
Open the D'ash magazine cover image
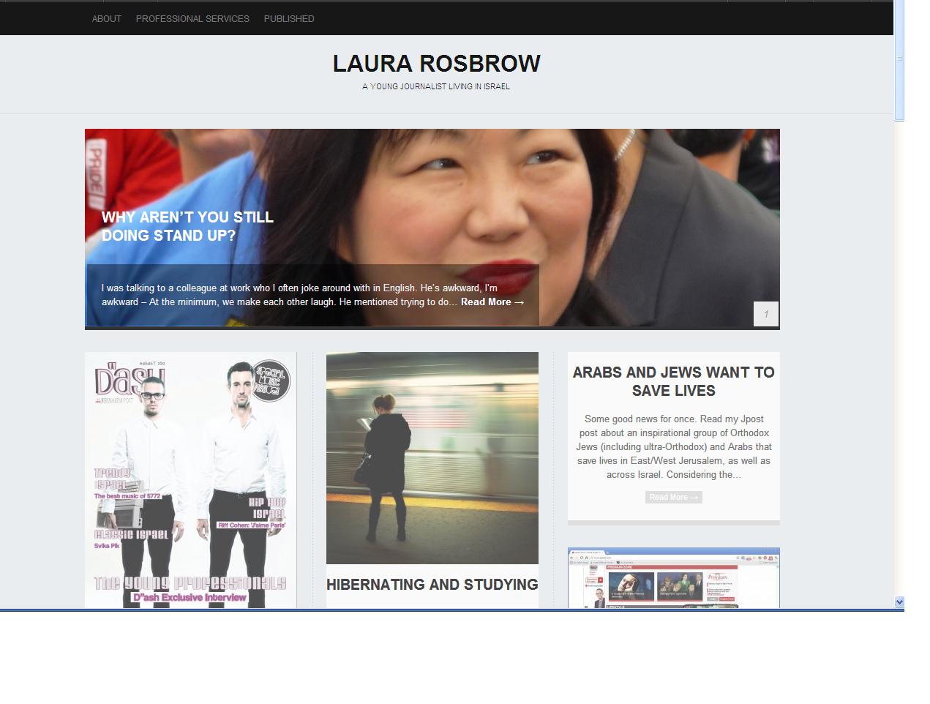(x=190, y=479)
